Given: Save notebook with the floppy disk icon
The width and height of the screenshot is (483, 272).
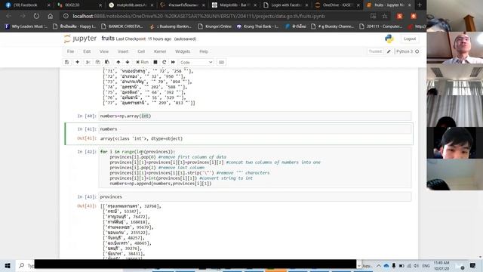Looking at the screenshot, I should coord(66,62).
